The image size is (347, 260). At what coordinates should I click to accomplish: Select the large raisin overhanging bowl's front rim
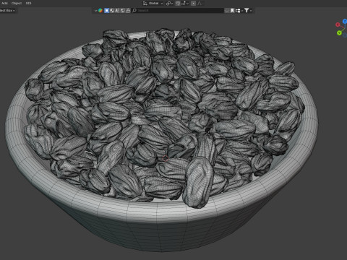[198, 182]
